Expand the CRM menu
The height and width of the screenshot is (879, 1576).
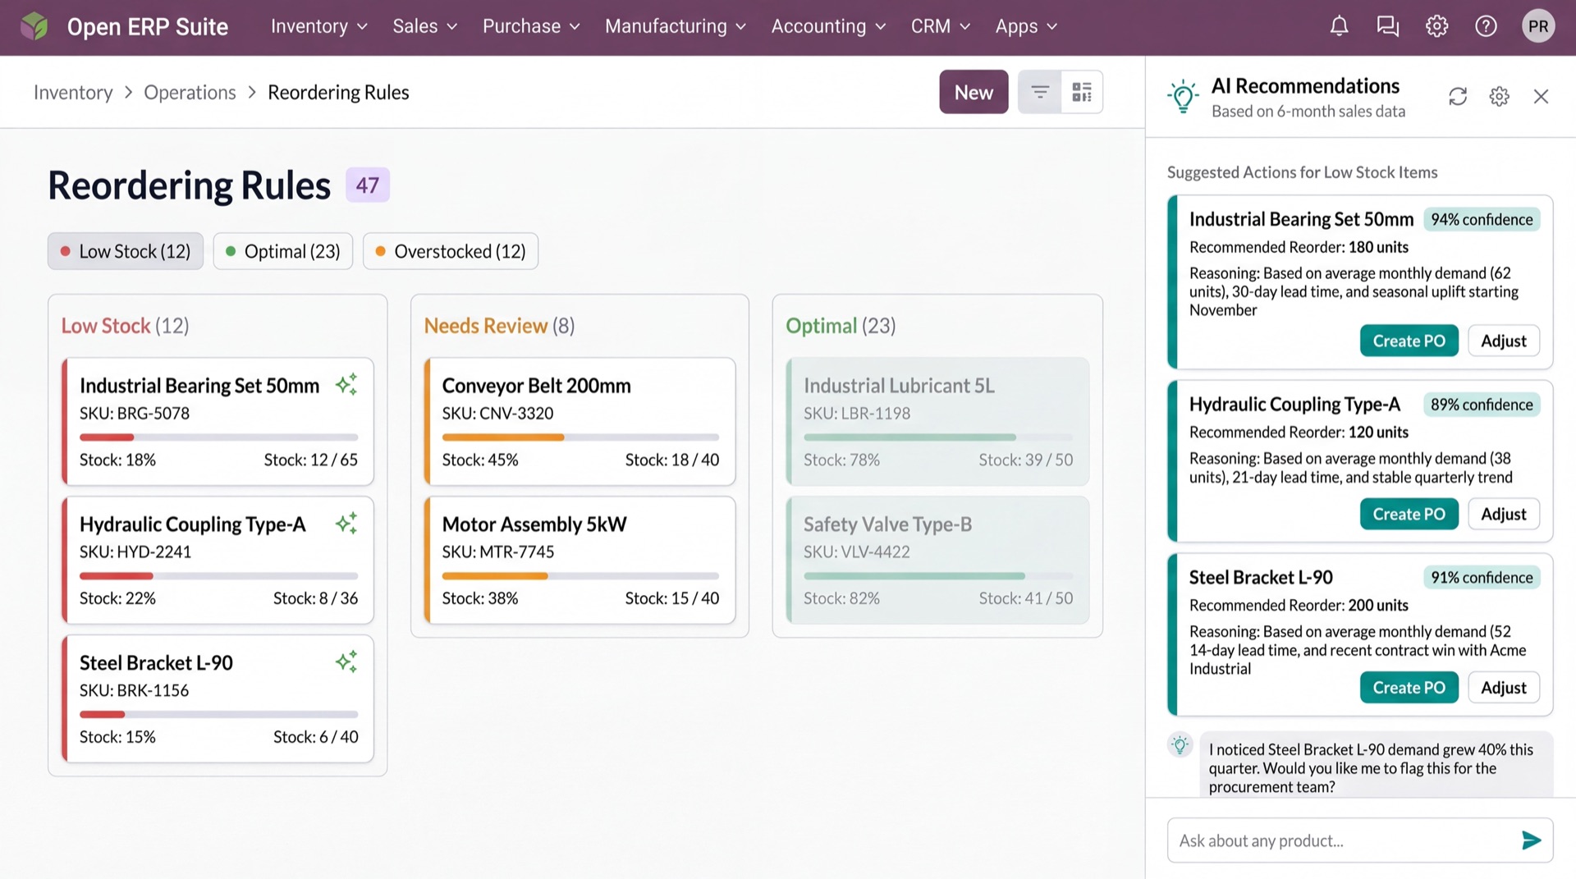pos(941,26)
